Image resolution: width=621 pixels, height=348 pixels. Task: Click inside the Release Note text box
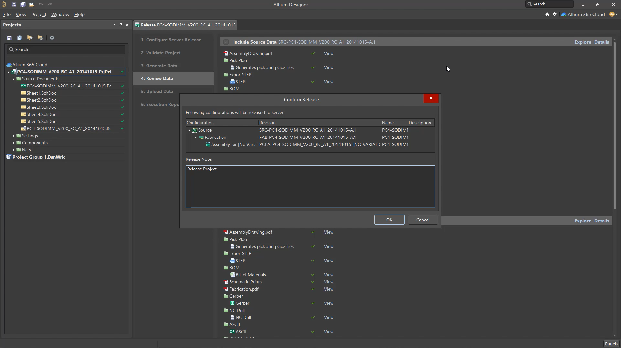click(310, 187)
